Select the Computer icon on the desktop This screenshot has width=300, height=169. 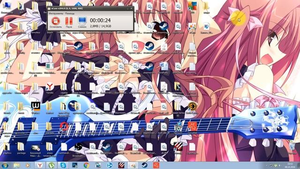click(7, 8)
